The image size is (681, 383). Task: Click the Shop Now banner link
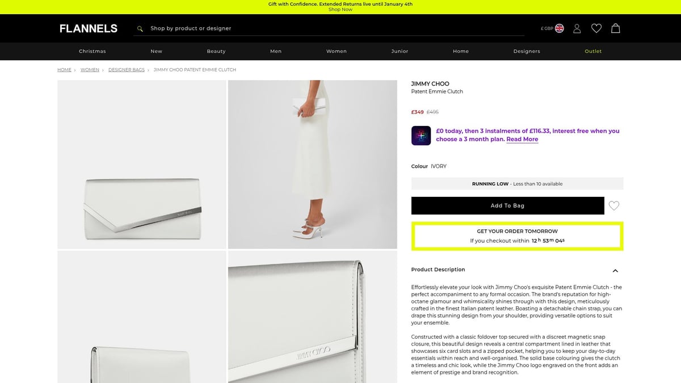pos(340,10)
